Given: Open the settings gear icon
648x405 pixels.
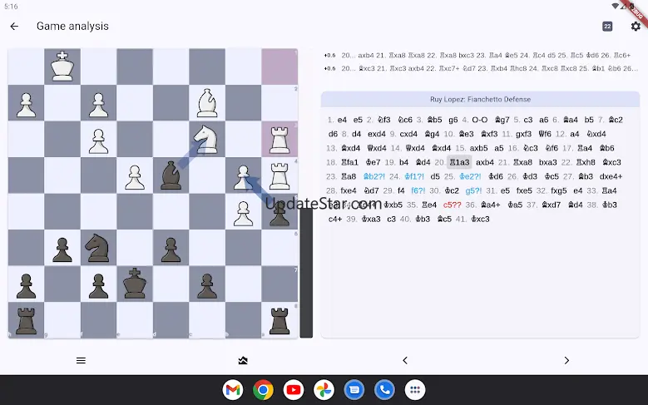Looking at the screenshot, I should click(636, 26).
